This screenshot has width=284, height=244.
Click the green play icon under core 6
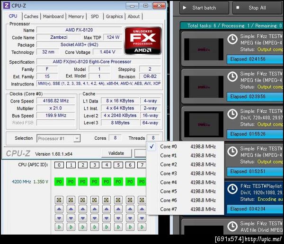(x=130, y=227)
